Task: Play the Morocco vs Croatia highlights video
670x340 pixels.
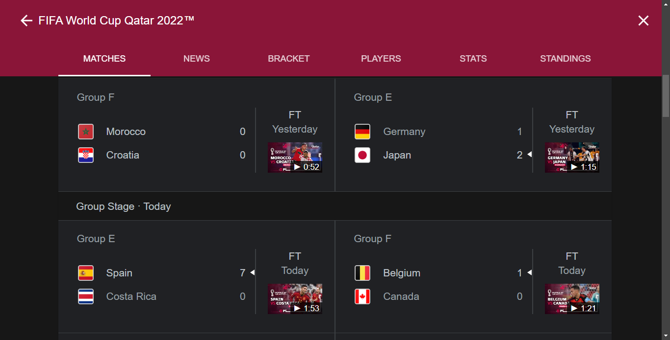Action: [295, 157]
